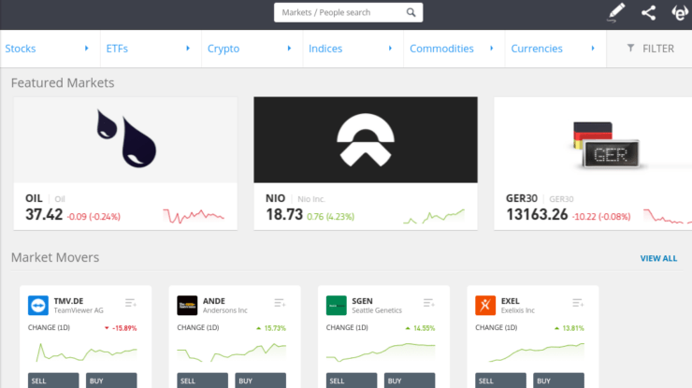The image size is (692, 388).
Task: Open the Andersons Inc logo icon
Action: (x=187, y=306)
